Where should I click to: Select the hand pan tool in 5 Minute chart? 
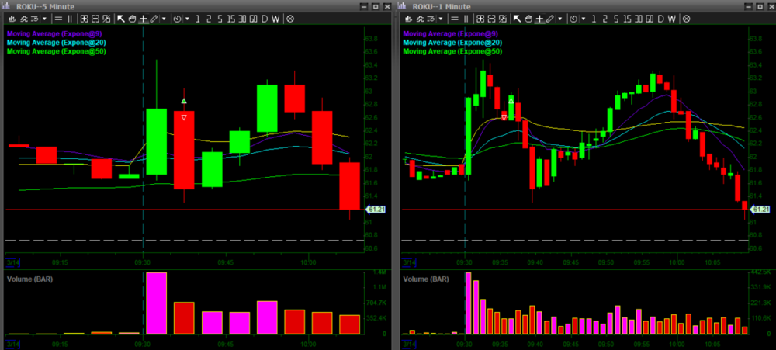132,18
